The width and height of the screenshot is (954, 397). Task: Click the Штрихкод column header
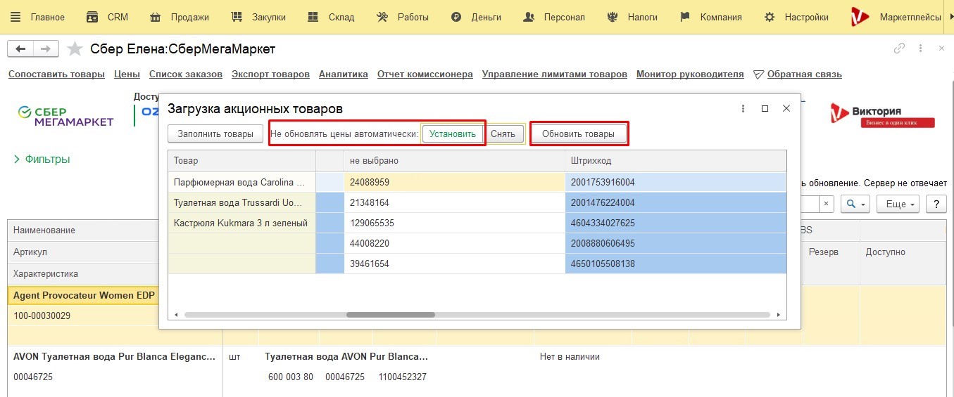pos(675,161)
